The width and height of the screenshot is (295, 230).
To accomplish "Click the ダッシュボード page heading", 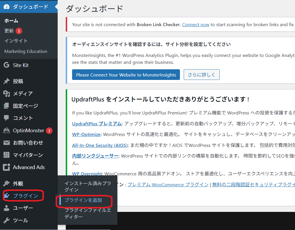I will click(x=94, y=9).
